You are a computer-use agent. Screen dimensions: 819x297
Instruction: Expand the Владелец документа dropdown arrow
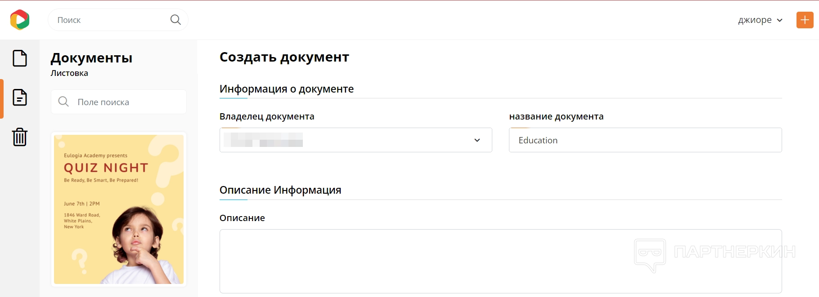pyautogui.click(x=477, y=140)
